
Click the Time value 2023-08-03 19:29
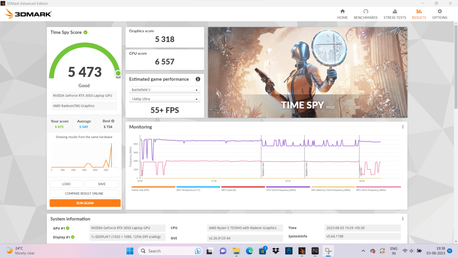[363, 228]
